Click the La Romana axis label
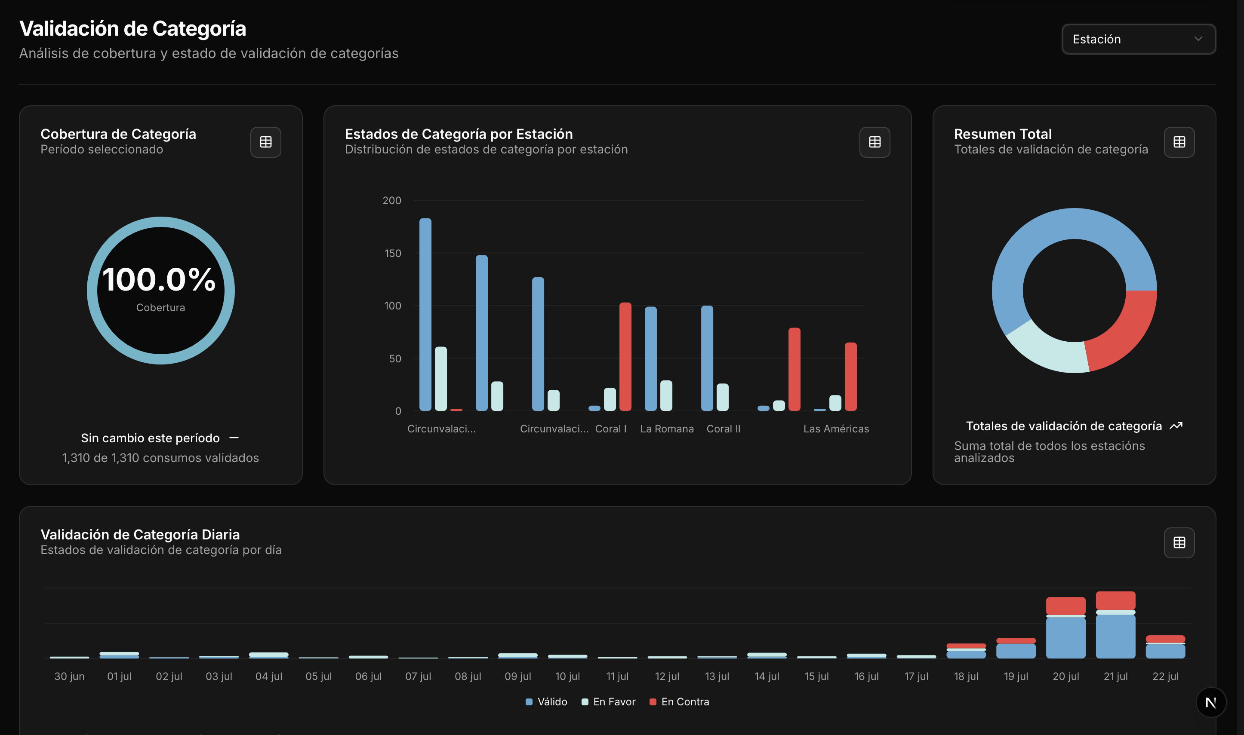Screen dimensions: 1244x735 (x=667, y=429)
